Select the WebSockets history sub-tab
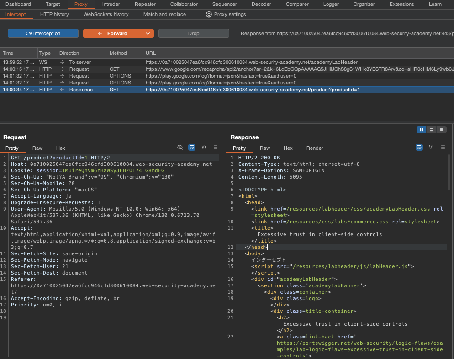The height and width of the screenshot is (359, 454). click(106, 14)
